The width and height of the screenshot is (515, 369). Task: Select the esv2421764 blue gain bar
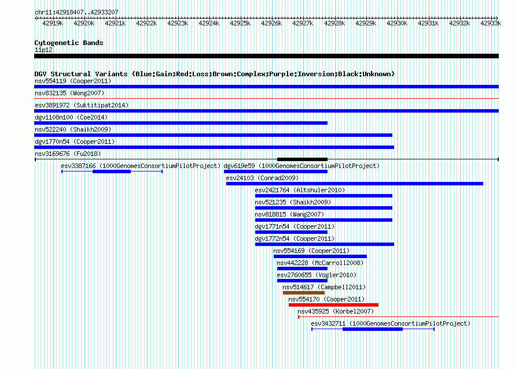[x=324, y=196]
